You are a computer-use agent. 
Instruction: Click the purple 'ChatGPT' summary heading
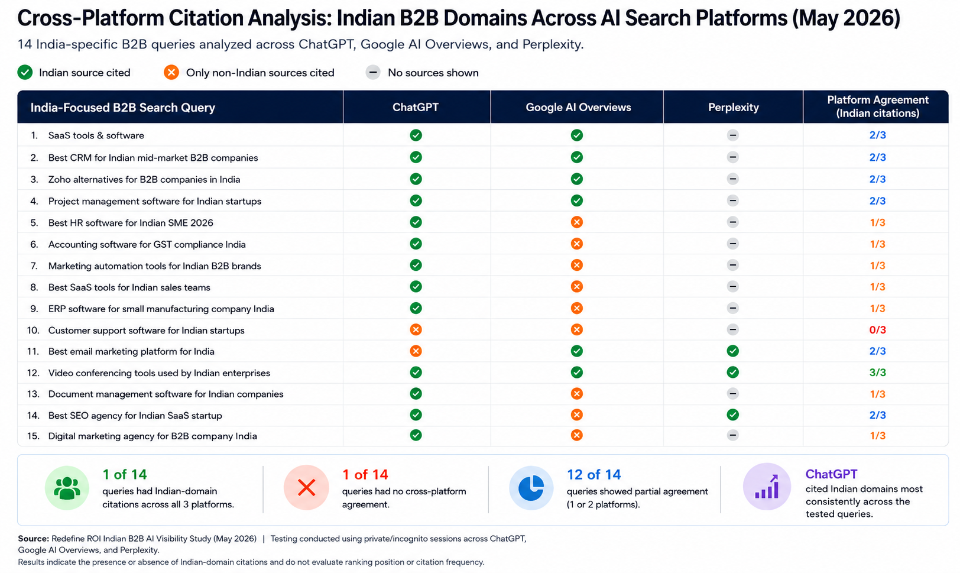tap(831, 474)
